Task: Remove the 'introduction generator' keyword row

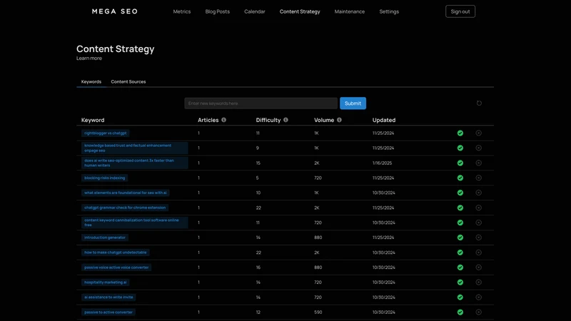Action: click(478, 238)
